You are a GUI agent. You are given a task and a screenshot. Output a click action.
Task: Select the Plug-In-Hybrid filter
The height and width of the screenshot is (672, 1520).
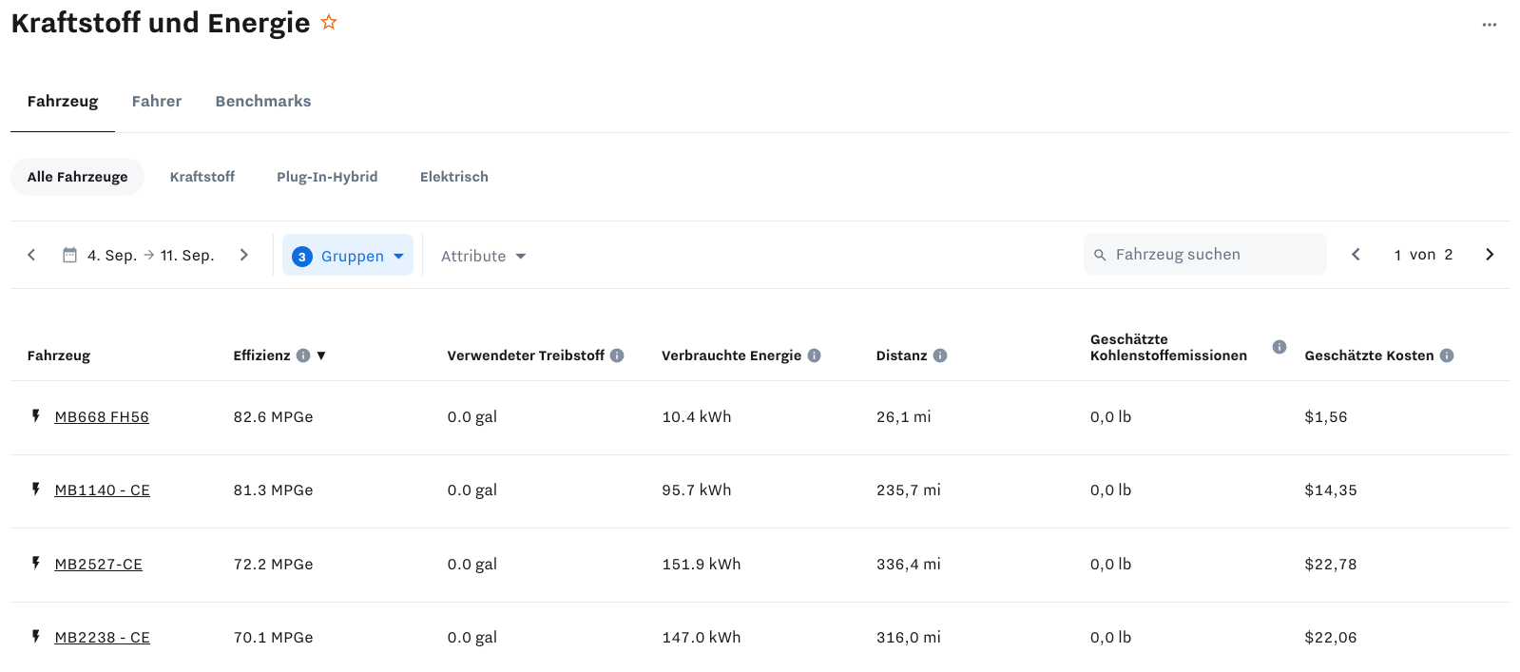(327, 177)
